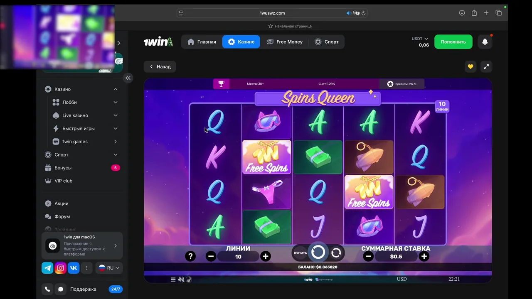Click the Safari share icon
This screenshot has height=299, width=532.
pos(474,13)
